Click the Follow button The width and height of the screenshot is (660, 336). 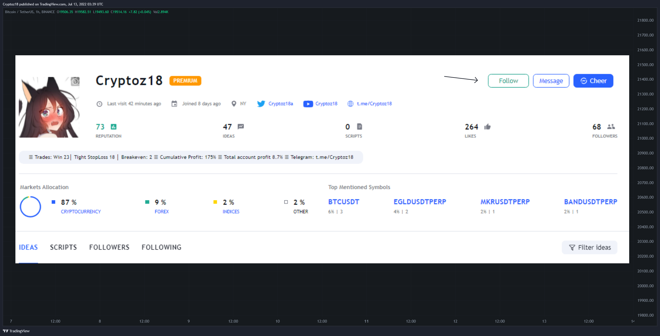pyautogui.click(x=508, y=81)
